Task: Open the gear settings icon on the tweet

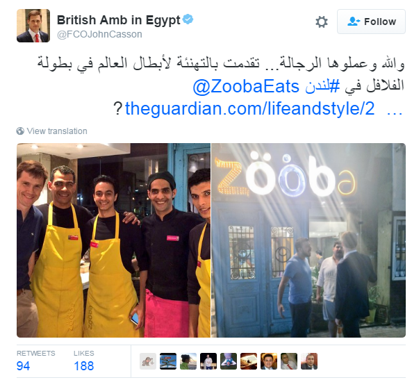Action: point(322,22)
